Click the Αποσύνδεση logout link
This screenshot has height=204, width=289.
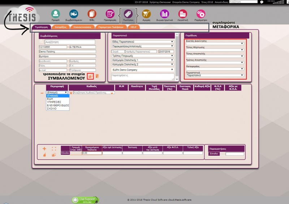coord(220,2)
